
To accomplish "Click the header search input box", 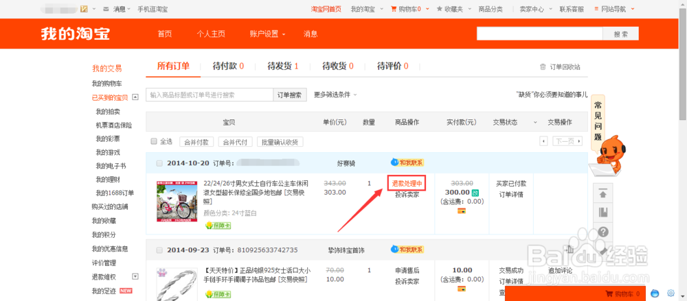I will [540, 34].
